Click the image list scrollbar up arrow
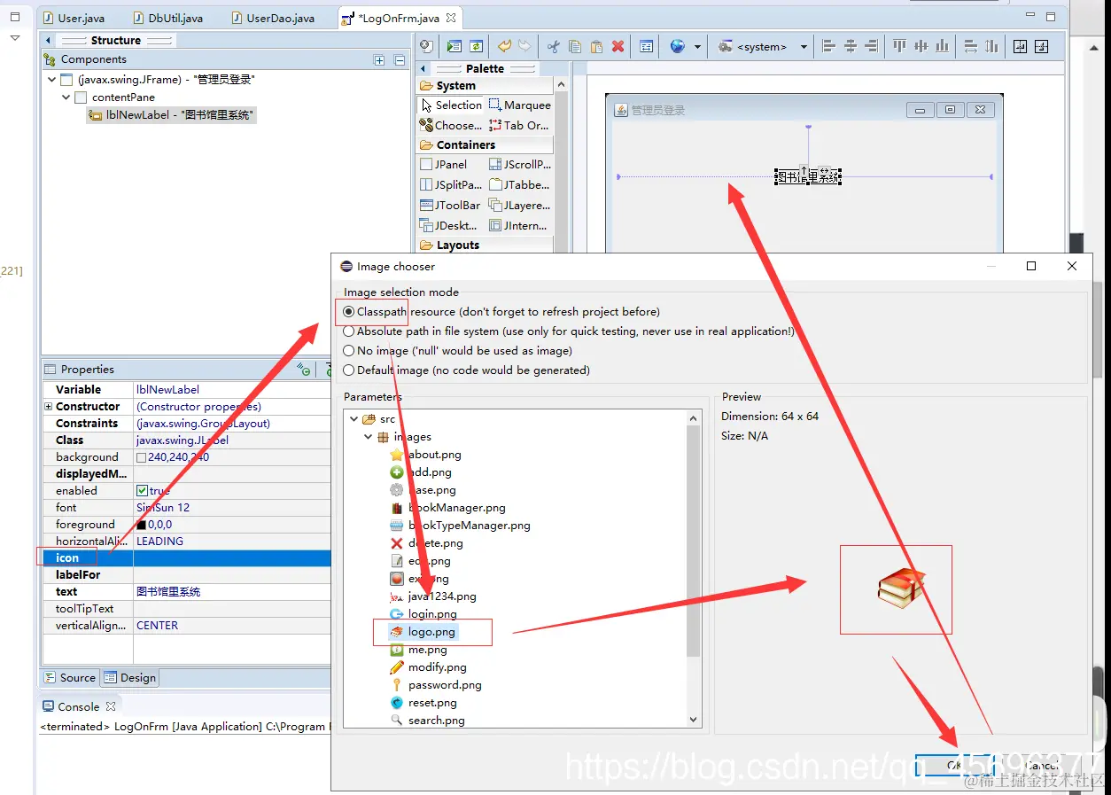The height and width of the screenshot is (795, 1111). (x=694, y=417)
